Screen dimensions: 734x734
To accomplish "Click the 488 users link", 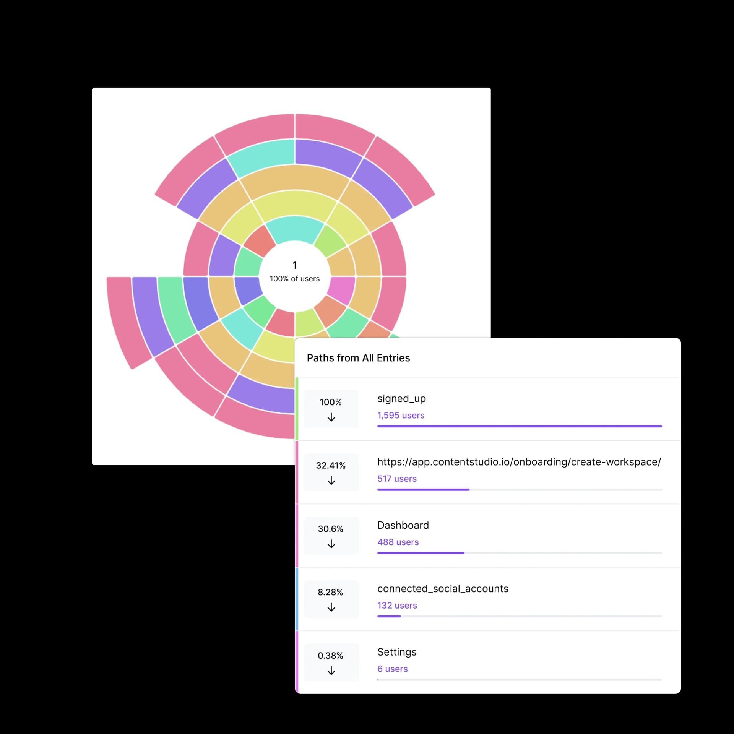I will click(398, 542).
